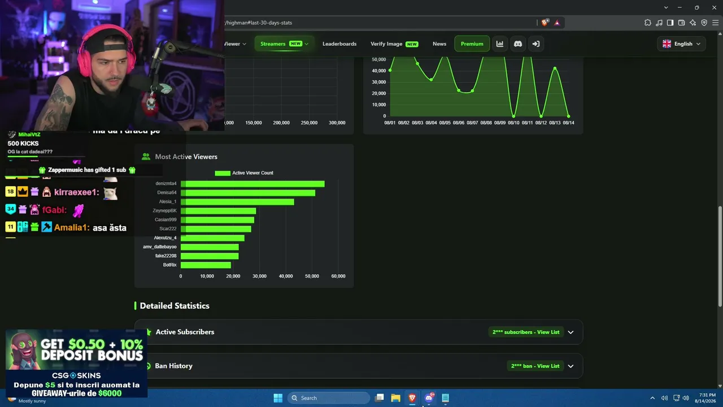
Task: Click the Alesia_1 bar in chart
Action: [x=237, y=202]
